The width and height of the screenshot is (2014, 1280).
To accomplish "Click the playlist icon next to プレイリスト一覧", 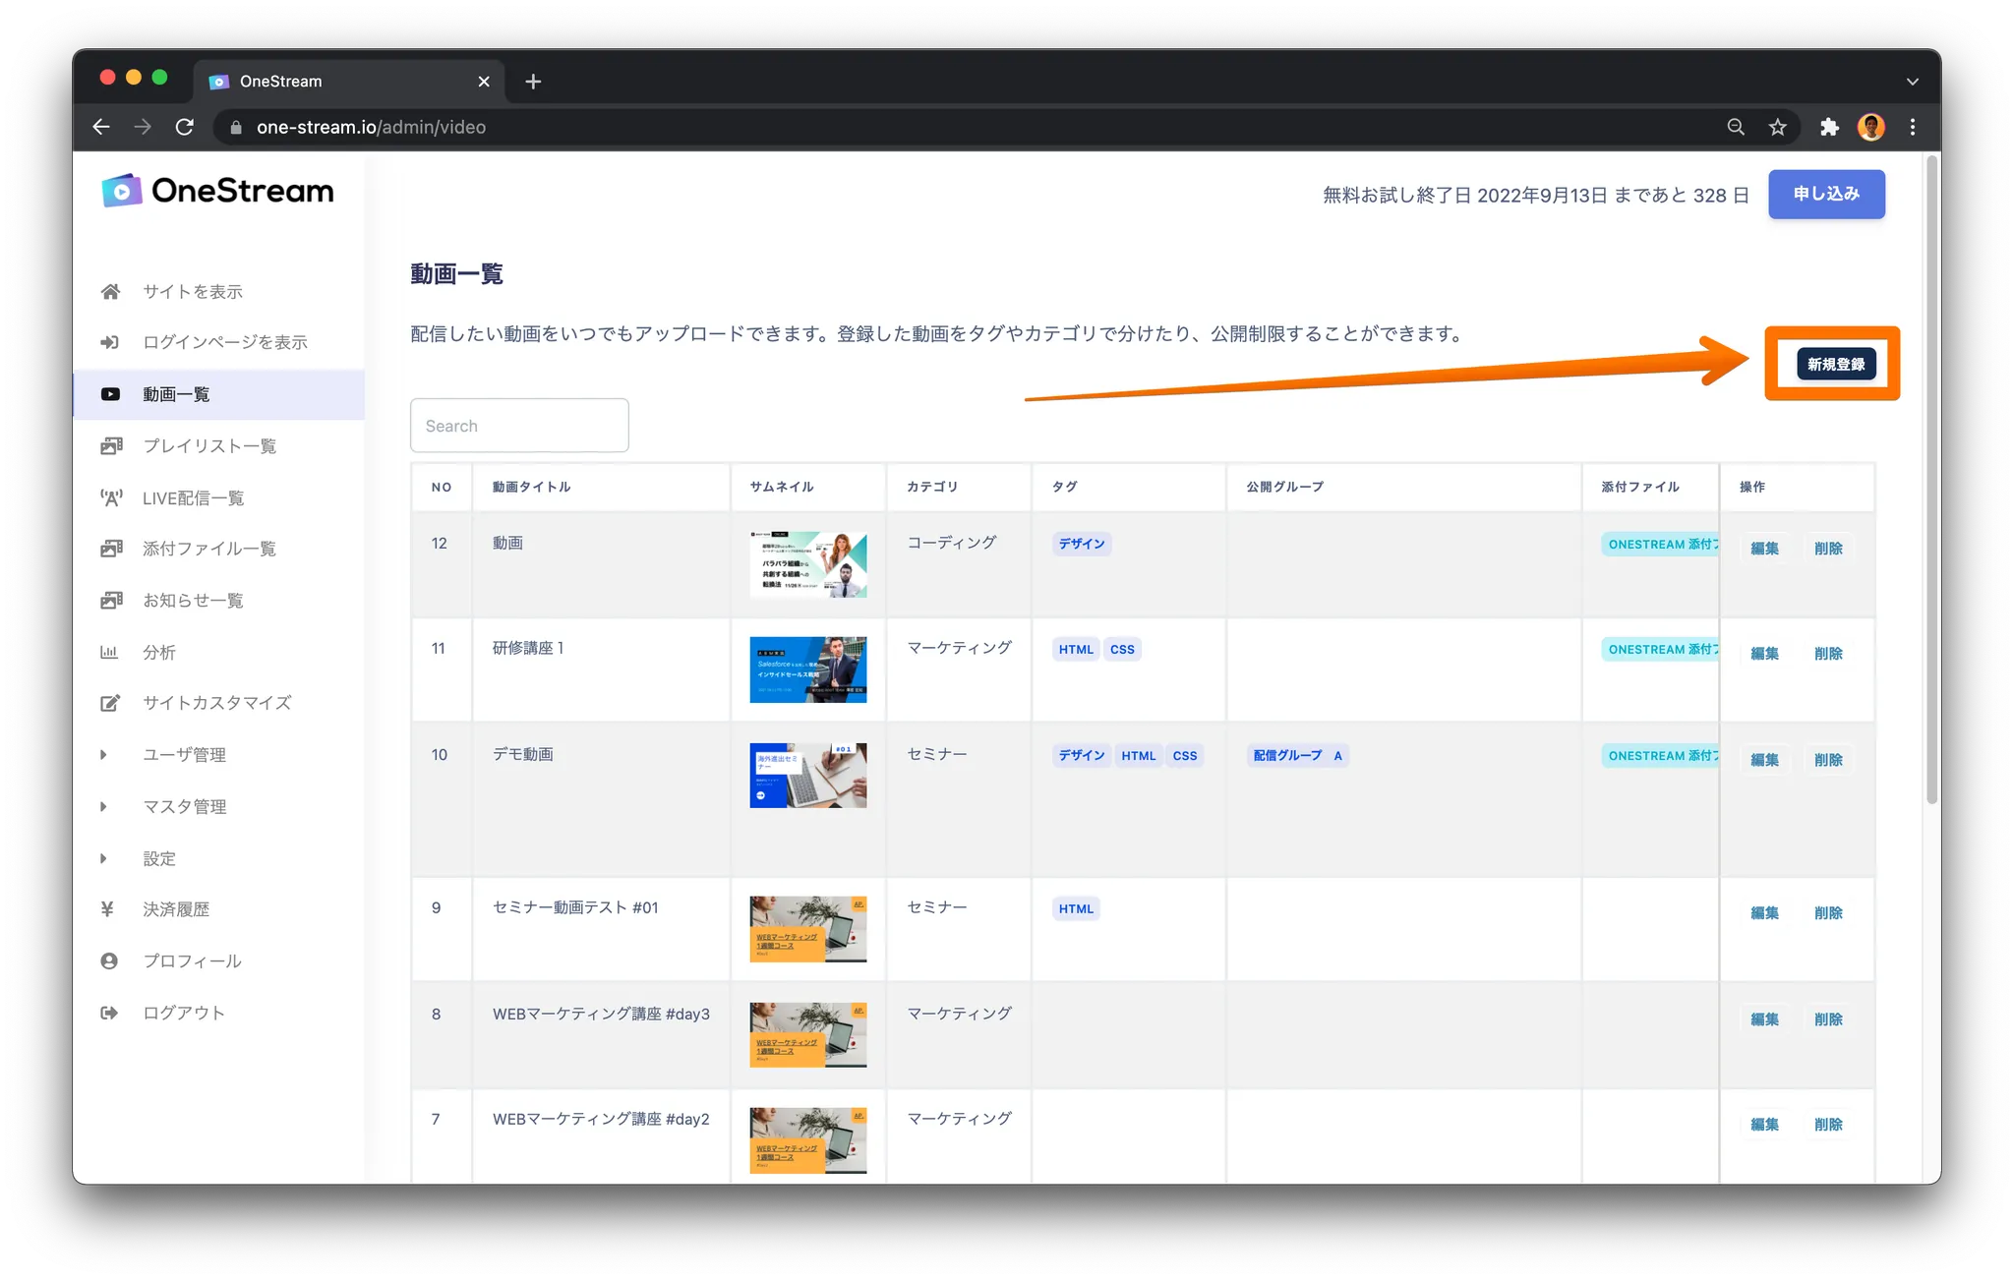I will [111, 446].
